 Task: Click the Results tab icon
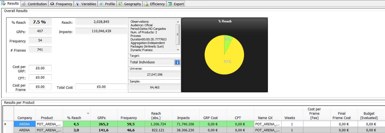pyautogui.click(x=4, y=4)
